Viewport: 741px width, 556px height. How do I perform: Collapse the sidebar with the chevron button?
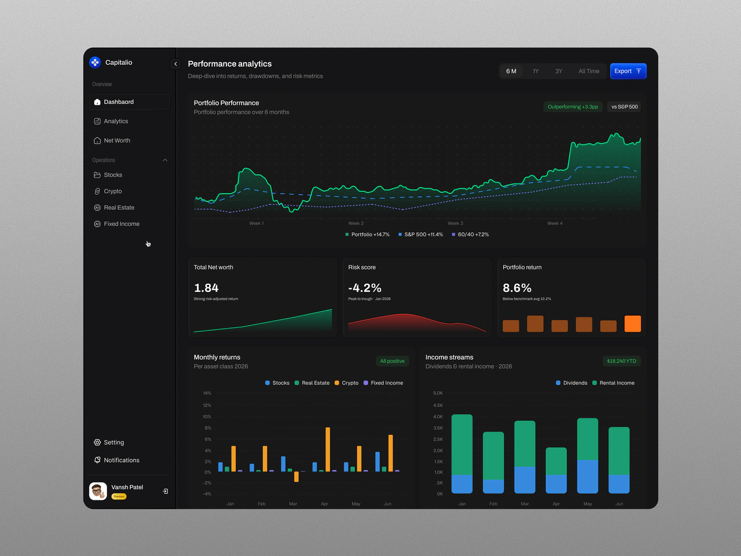[175, 64]
